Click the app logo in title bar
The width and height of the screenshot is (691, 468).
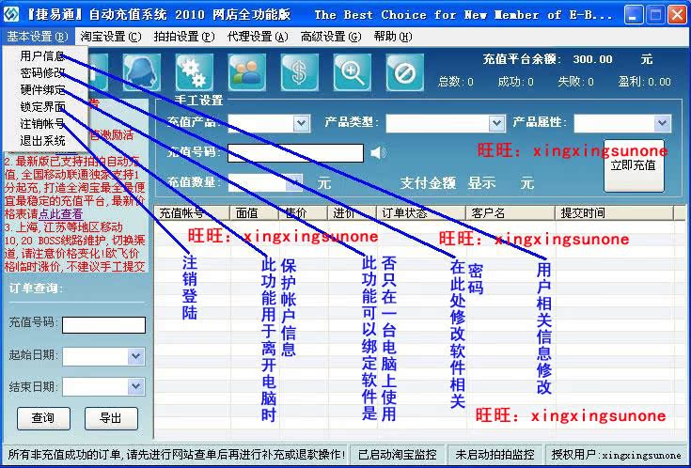(11, 14)
